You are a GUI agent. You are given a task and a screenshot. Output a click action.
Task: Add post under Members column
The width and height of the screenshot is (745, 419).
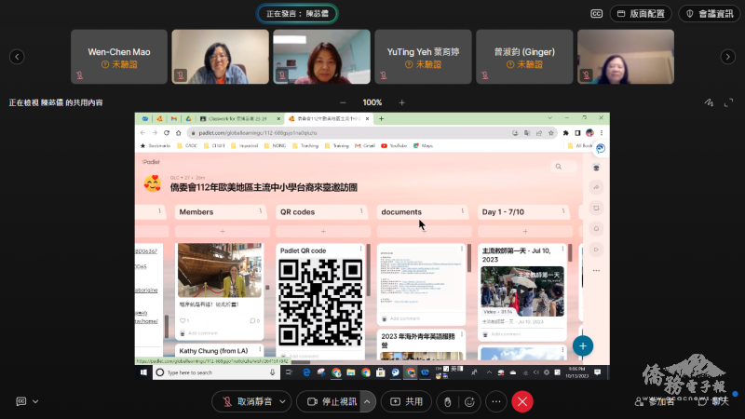click(x=223, y=231)
